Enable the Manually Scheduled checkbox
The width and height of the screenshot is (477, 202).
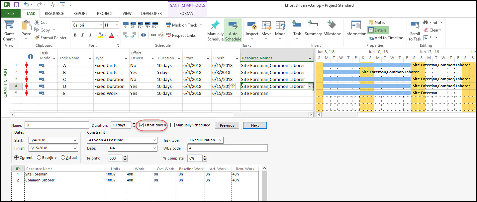pos(173,125)
